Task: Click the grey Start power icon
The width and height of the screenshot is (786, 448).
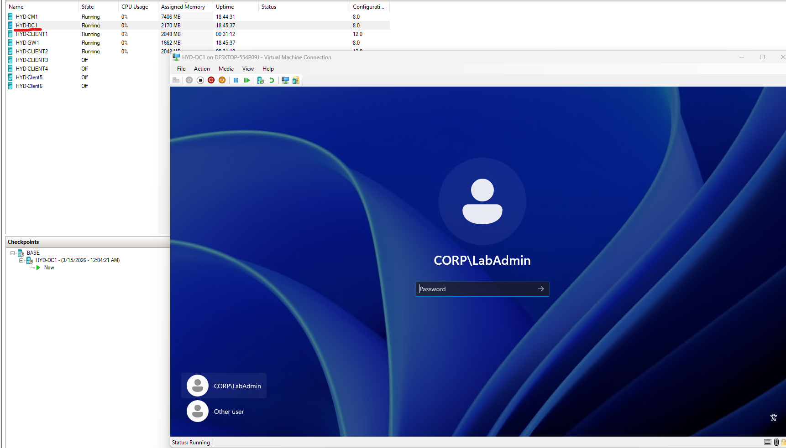Action: 189,80
